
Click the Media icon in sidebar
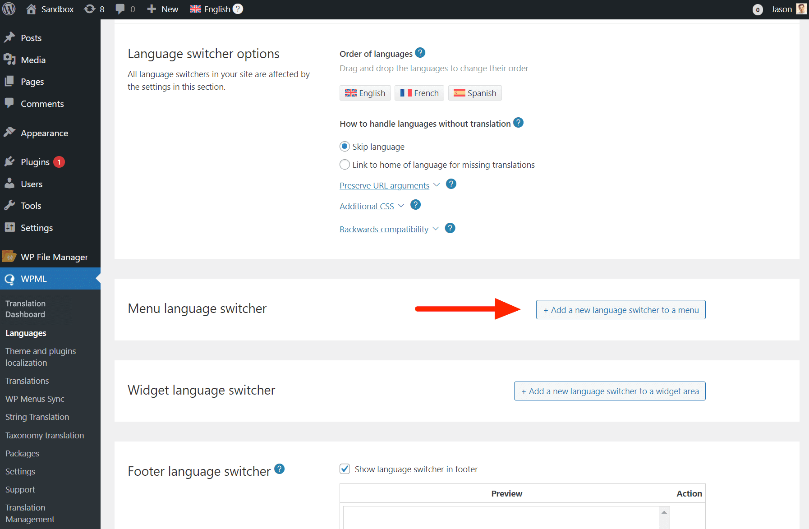(x=9, y=59)
